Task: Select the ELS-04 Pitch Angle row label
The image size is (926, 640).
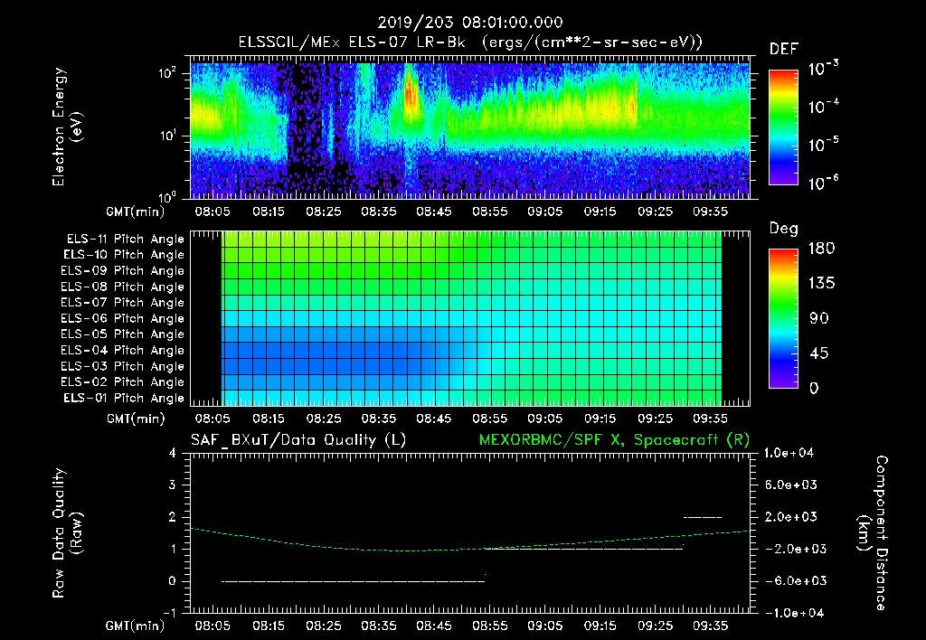Action: tap(123, 350)
